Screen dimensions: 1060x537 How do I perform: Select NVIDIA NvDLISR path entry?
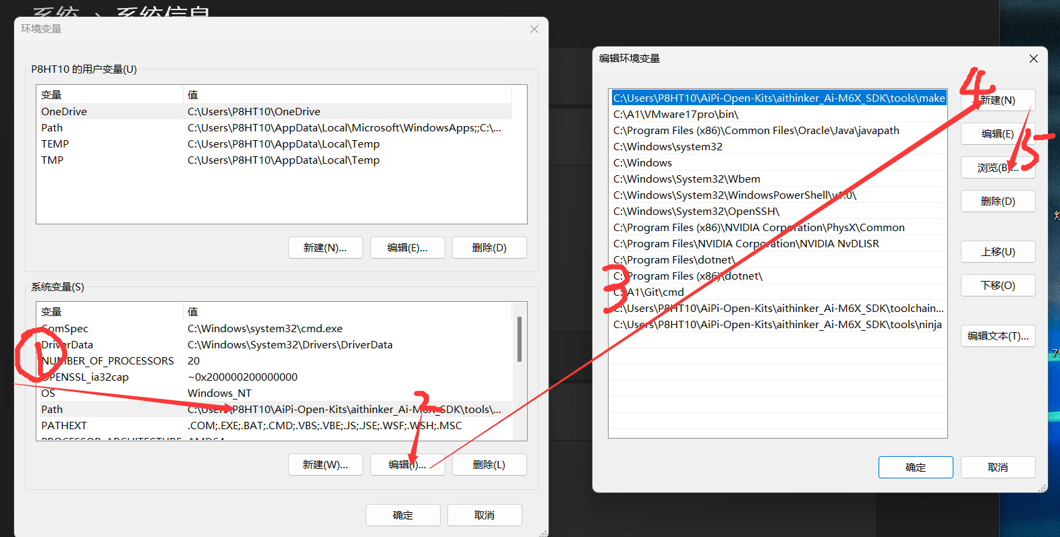coord(778,243)
